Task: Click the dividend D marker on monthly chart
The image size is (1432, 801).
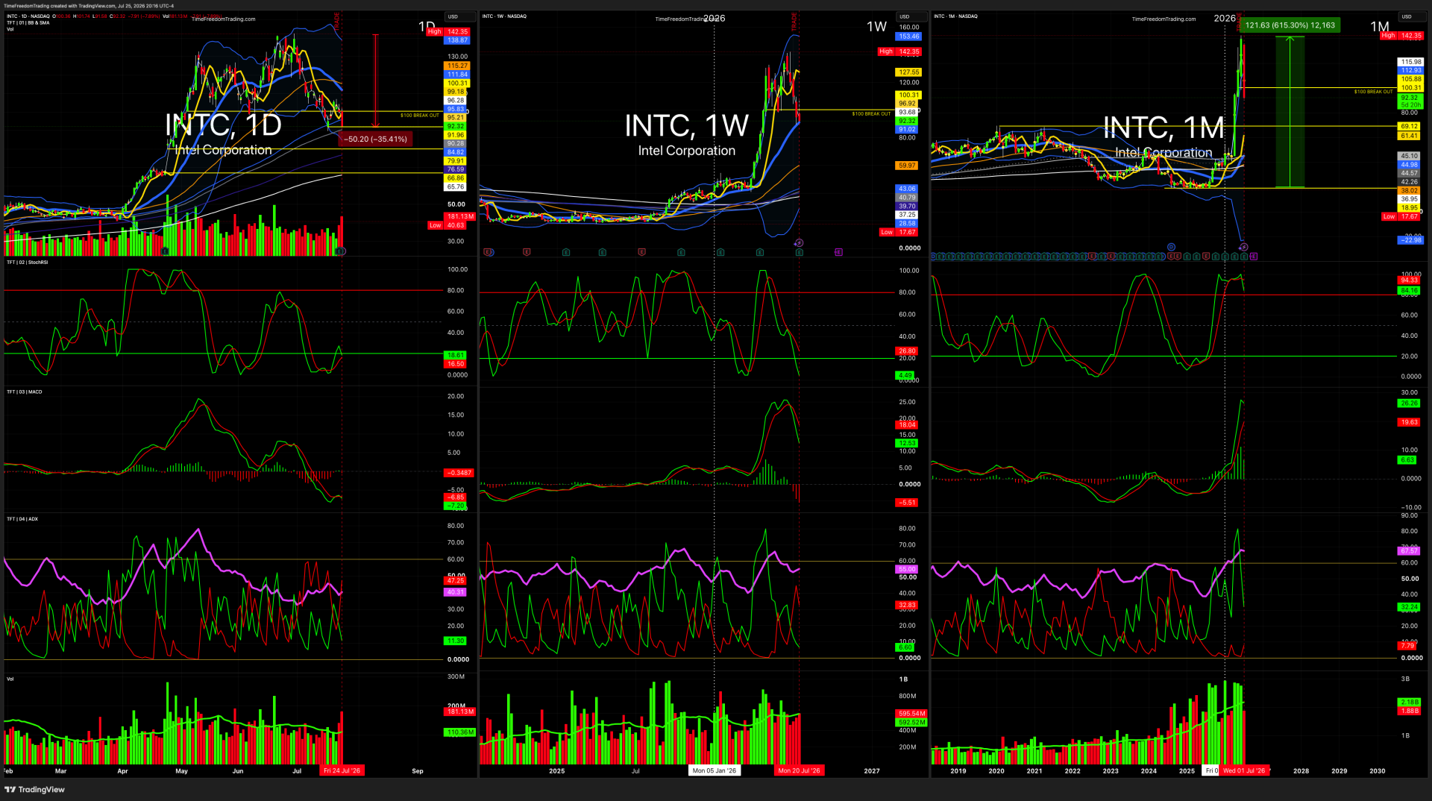Action: [x=1171, y=247]
